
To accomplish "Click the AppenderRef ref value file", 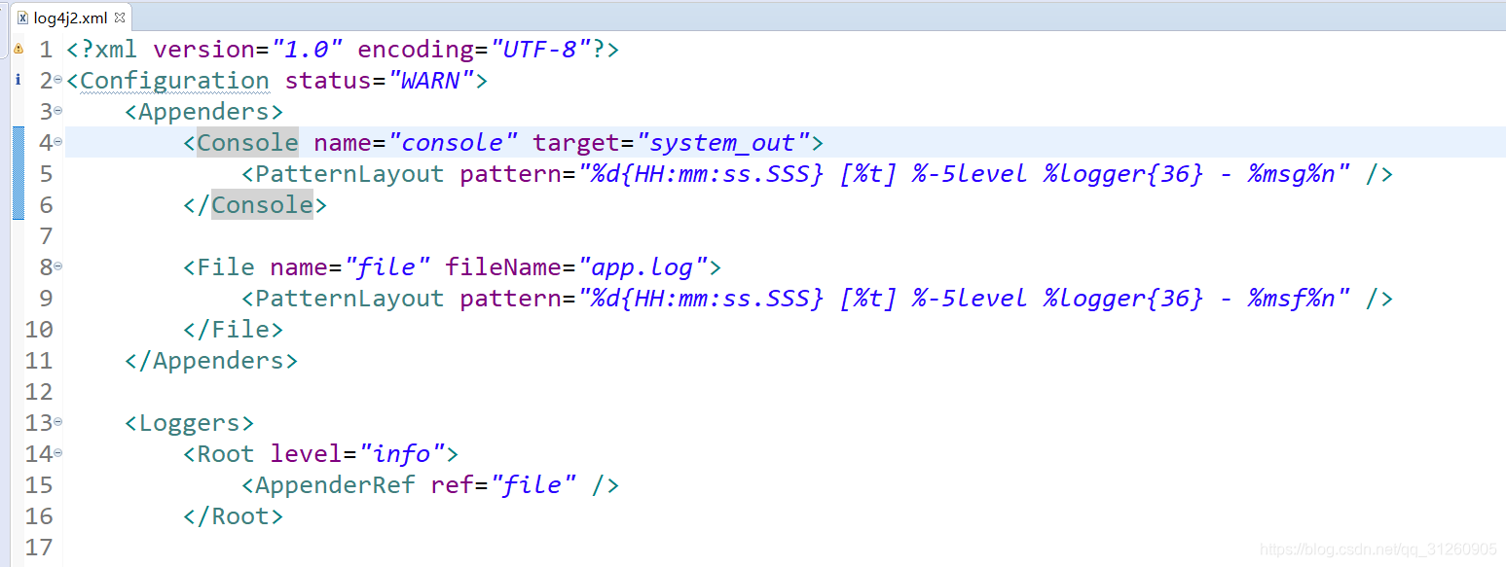I will point(534,484).
